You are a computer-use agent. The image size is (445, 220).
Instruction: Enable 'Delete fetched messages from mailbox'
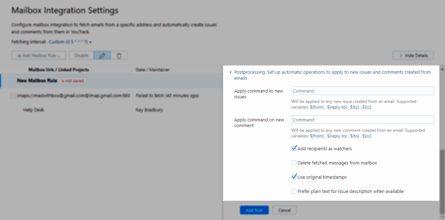pos(294,163)
